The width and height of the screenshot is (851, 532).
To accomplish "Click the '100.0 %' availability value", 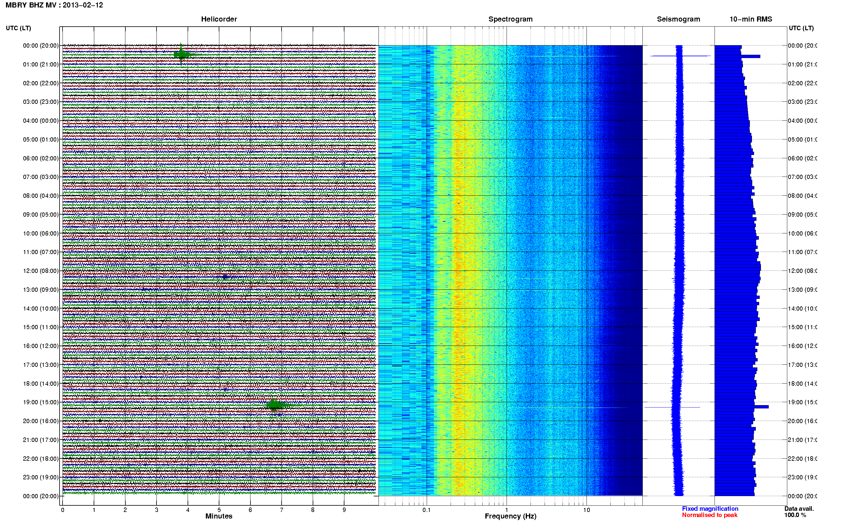I will [x=795, y=515].
